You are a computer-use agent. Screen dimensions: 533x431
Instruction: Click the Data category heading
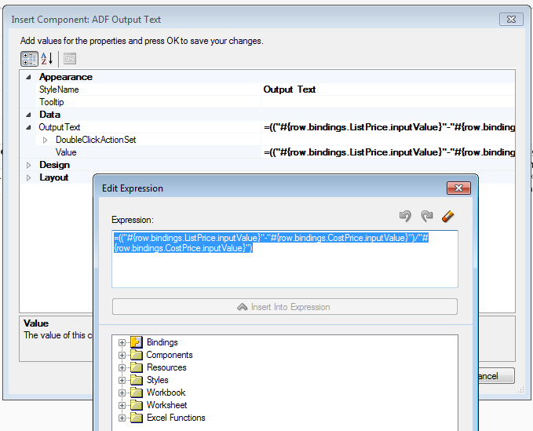(49, 115)
